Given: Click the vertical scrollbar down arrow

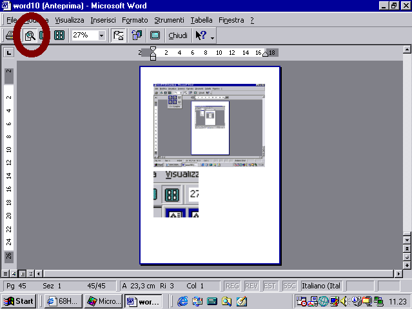Looking at the screenshot, I should 407,240.
